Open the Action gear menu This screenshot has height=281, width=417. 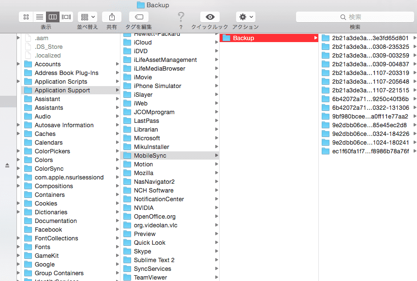click(246, 17)
